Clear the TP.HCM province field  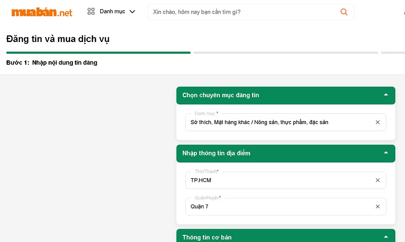378,180
